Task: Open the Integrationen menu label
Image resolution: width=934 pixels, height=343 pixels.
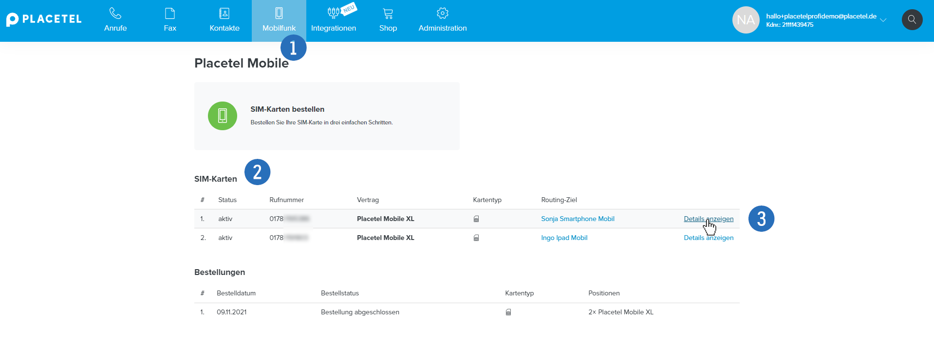Action: point(334,28)
